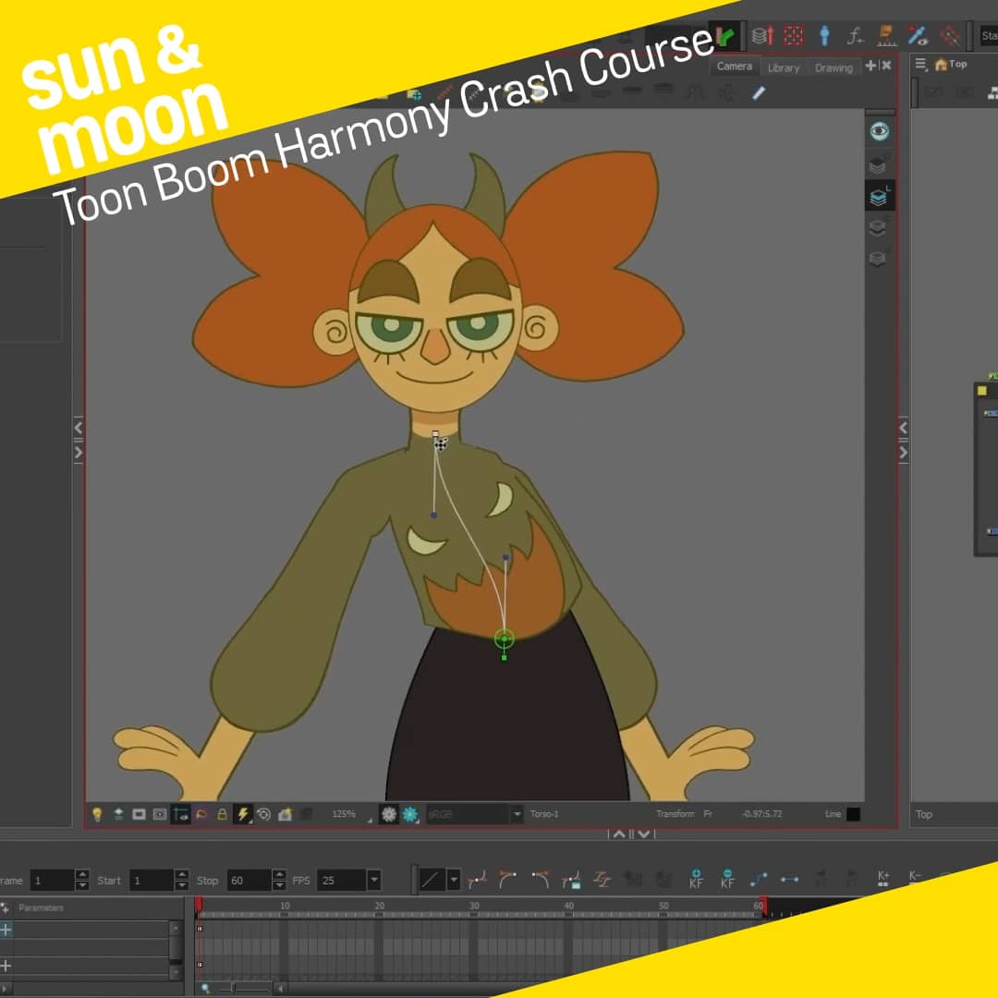998x998 pixels.
Task: Click the red dotted grid icon
Action: 793,35
